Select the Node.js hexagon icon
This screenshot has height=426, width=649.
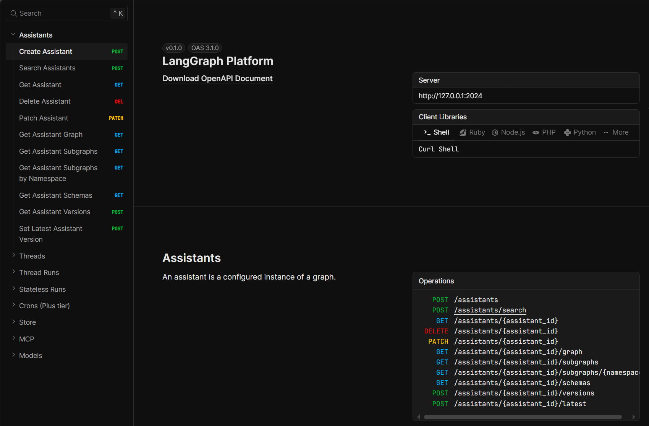click(495, 132)
